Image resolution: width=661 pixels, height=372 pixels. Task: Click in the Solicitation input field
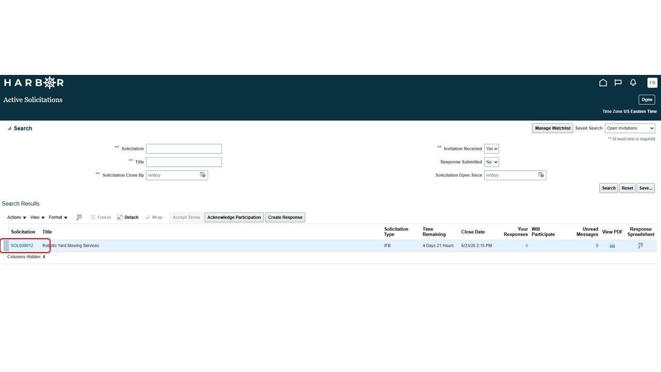point(184,149)
